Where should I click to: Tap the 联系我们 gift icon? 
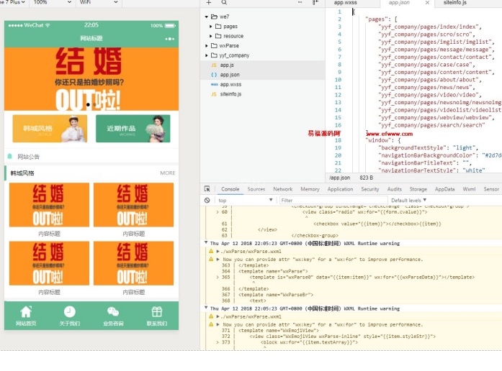[156, 312]
